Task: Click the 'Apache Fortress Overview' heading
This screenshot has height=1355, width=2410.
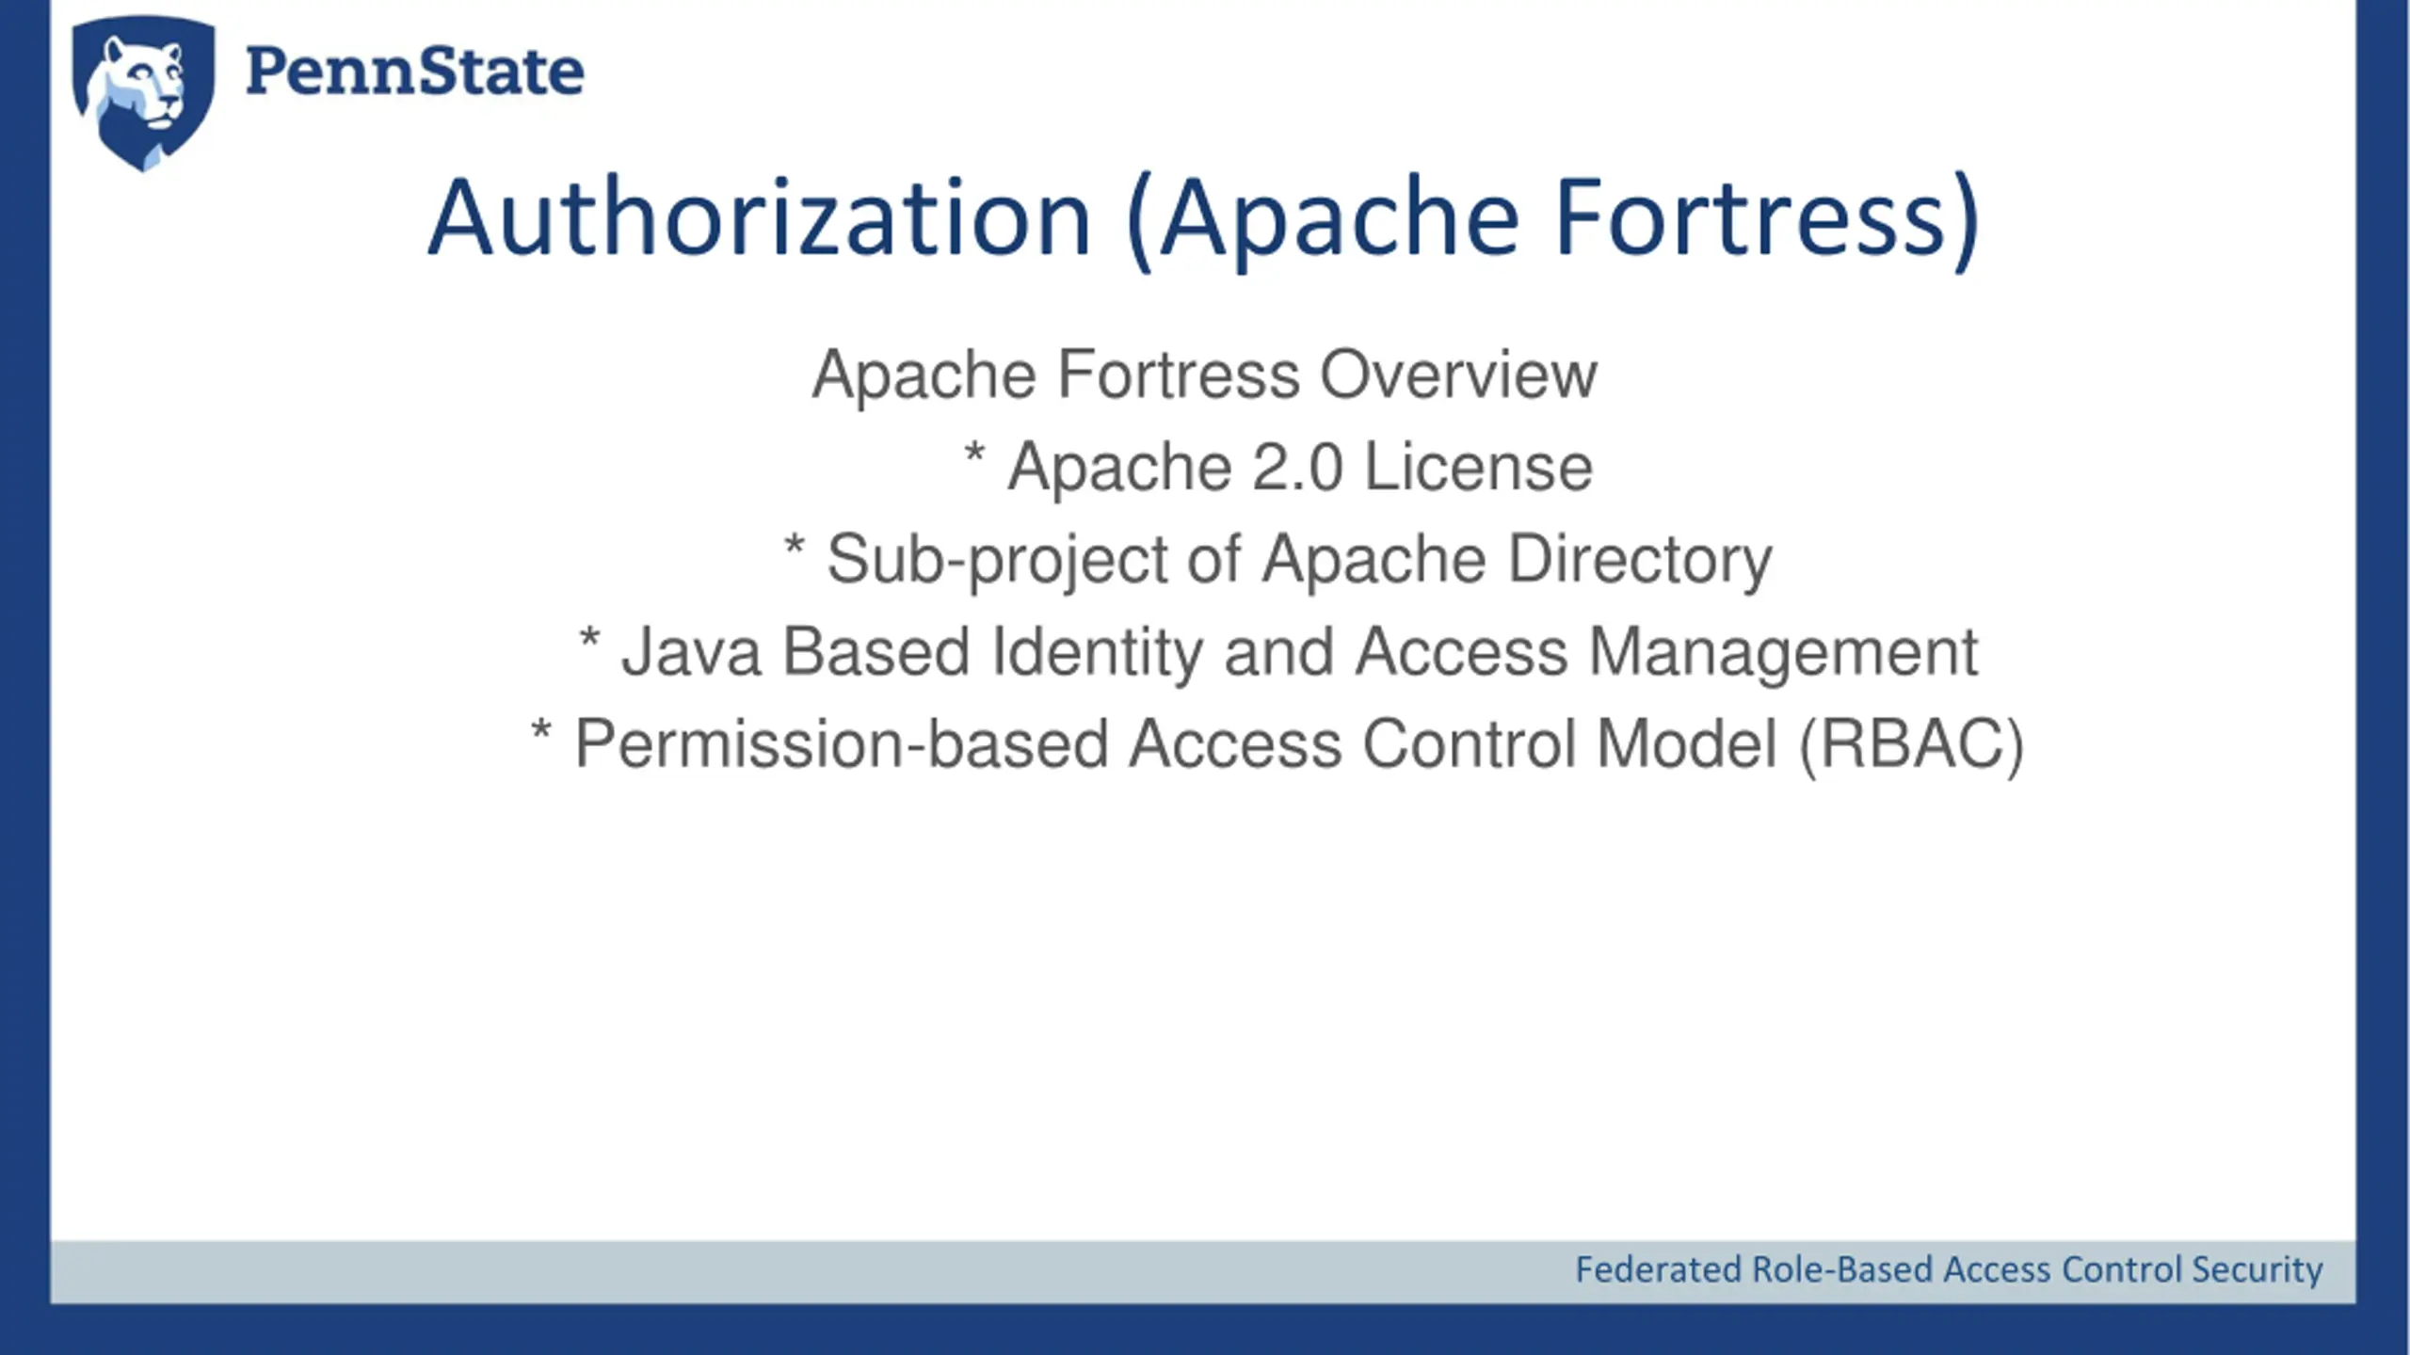Action: 1205,375
